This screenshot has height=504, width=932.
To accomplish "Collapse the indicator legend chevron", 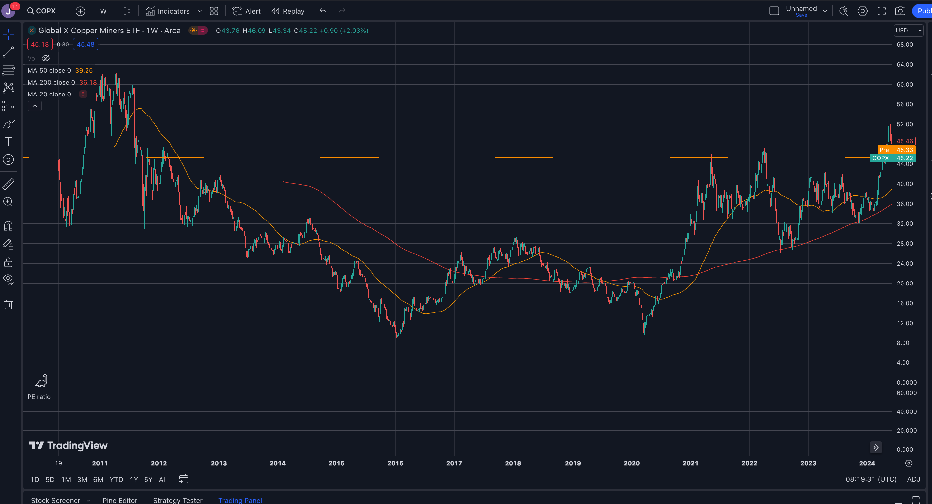I will (35, 106).
